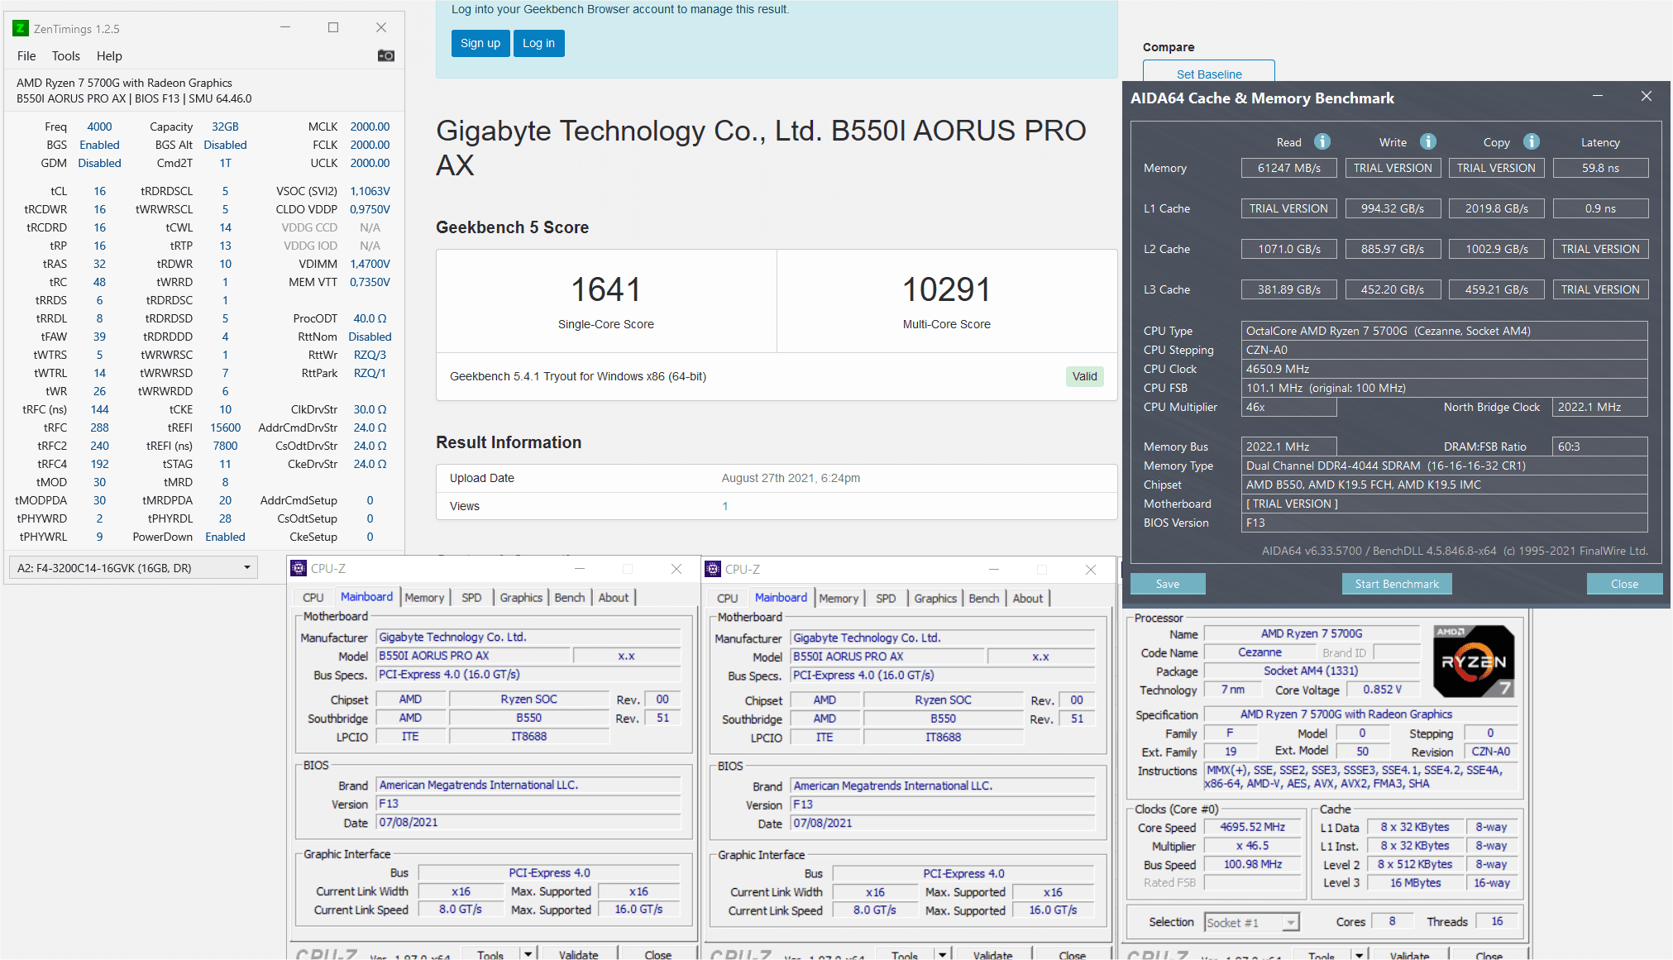Click the VDIMM 1,4700V value in ZenTimings
The width and height of the screenshot is (1673, 960).
370,264
